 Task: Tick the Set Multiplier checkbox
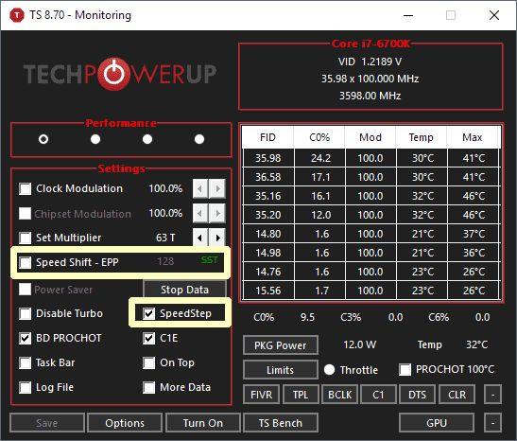coord(26,238)
